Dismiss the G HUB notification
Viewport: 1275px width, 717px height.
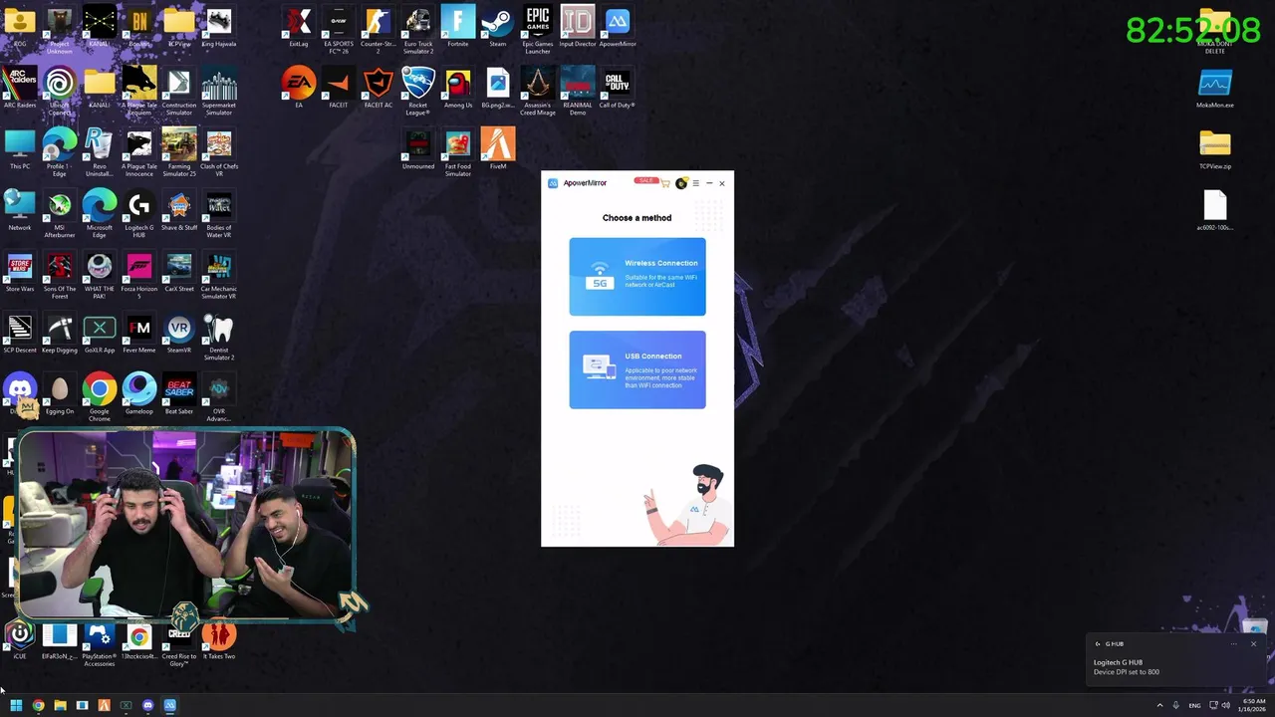1253,643
